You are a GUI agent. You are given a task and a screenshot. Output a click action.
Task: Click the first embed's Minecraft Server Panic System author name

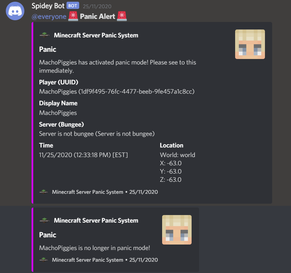pos(96,35)
